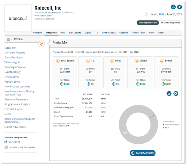Open the Notes tab
Viewport: 187px width, 165px height.
[x=161, y=33]
